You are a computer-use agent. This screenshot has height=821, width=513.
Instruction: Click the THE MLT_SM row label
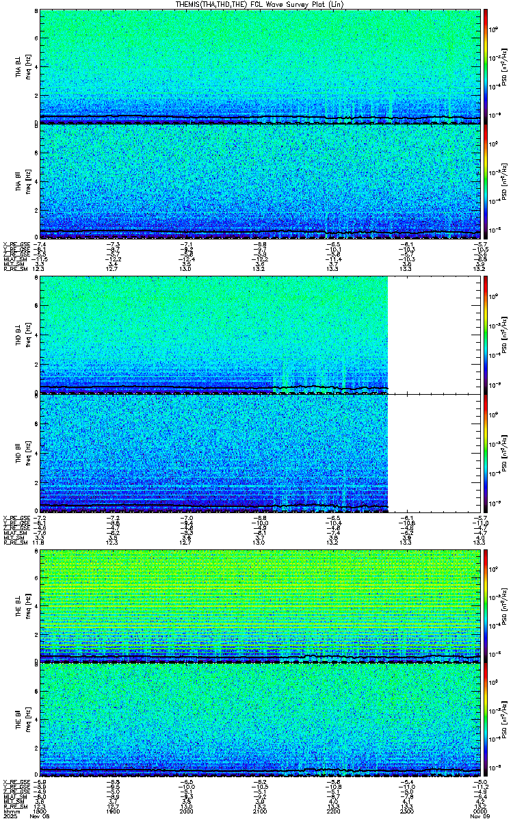(13, 801)
